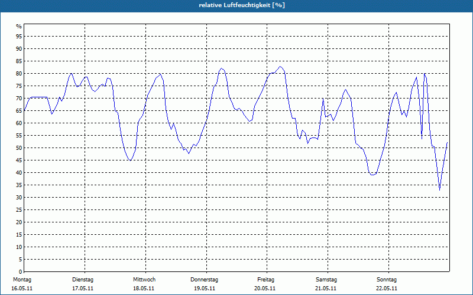The image size is (473, 295).
Task: Select the 'Donnerstag' day label
Action: [204, 280]
